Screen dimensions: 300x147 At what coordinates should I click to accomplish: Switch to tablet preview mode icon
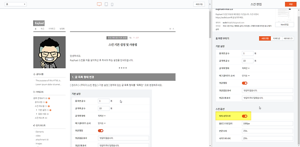106,4
